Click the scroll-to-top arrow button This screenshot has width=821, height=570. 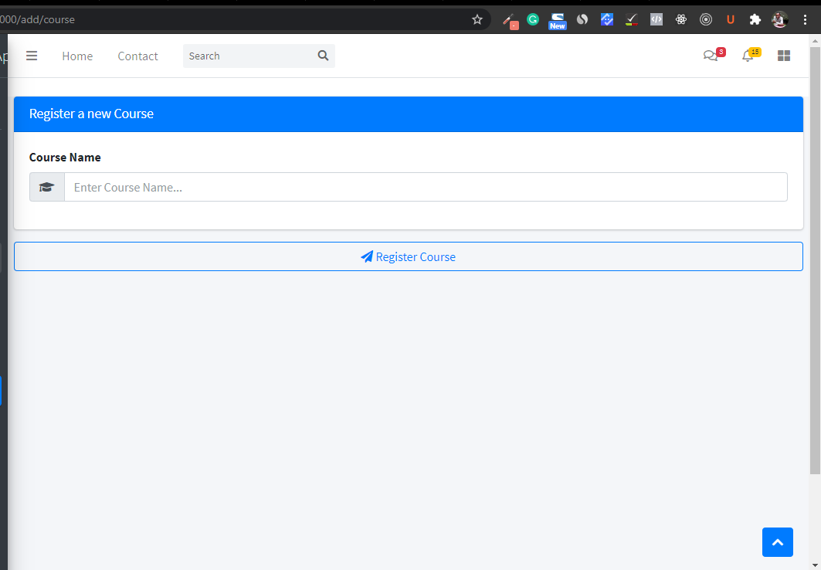(777, 542)
